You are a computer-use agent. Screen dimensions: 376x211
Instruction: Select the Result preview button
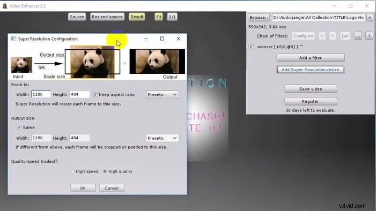tap(137, 17)
